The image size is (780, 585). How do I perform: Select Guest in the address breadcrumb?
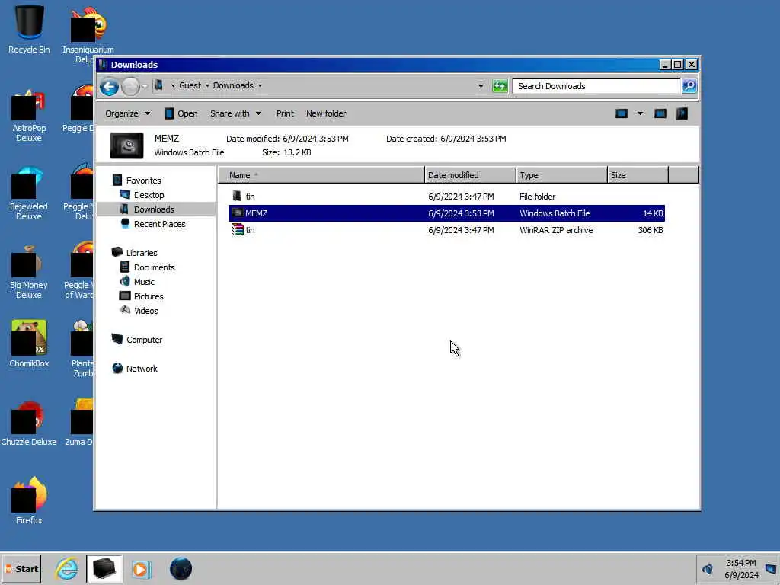pyautogui.click(x=190, y=85)
